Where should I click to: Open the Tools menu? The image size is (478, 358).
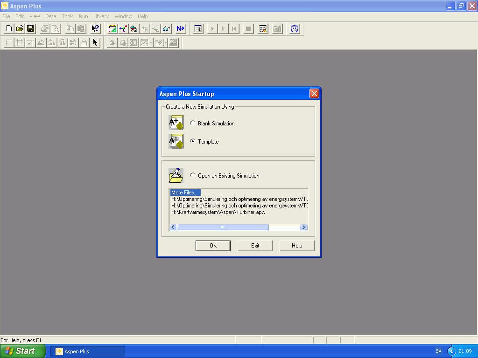[x=67, y=16]
